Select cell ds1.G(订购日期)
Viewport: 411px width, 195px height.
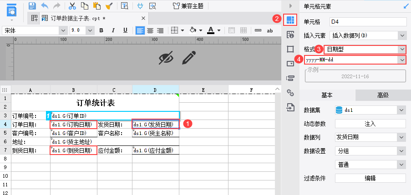pyautogui.click(x=74, y=125)
